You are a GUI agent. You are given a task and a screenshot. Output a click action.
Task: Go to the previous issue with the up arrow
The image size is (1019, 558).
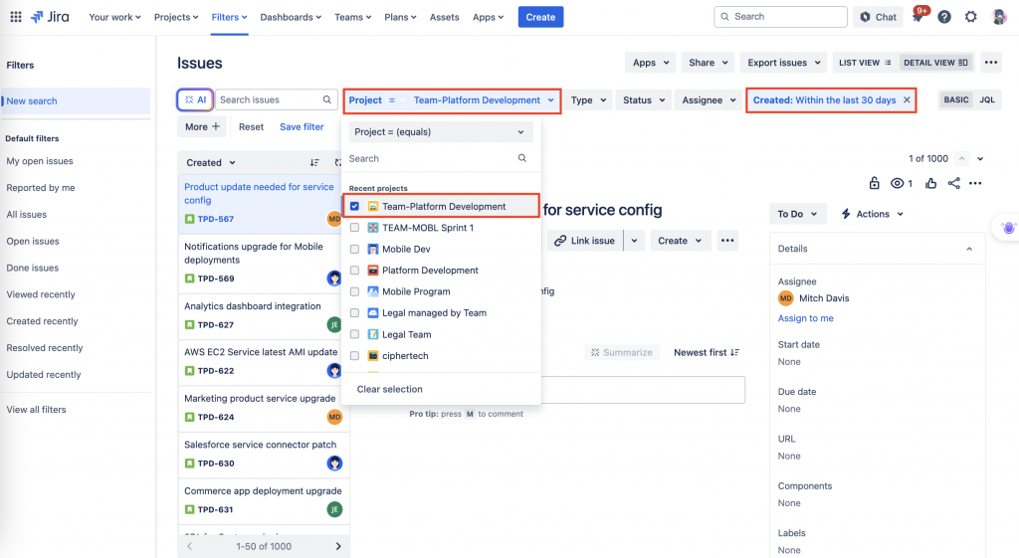point(962,158)
